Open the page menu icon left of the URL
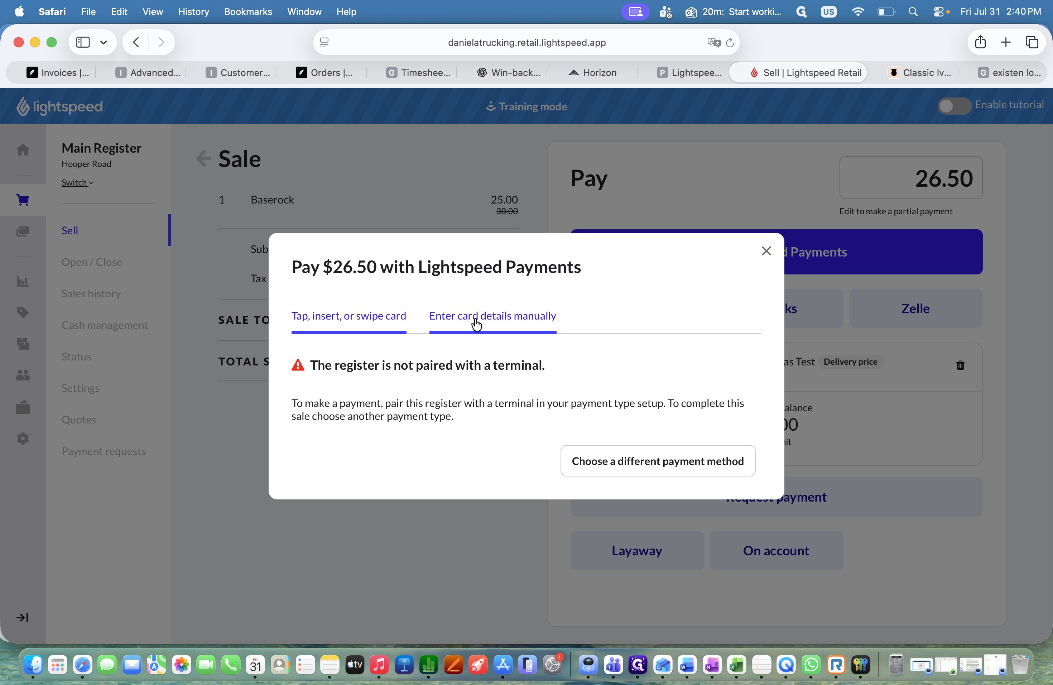The height and width of the screenshot is (685, 1053). point(324,43)
